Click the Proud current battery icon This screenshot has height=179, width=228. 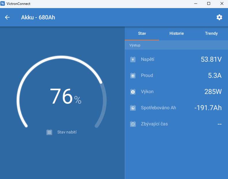133,76
